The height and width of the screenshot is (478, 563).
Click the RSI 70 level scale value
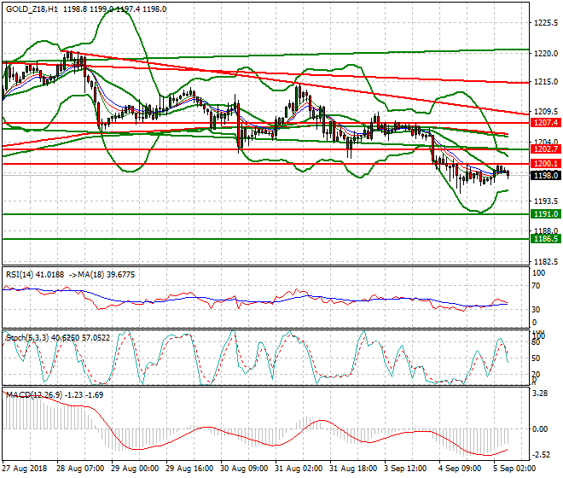point(536,286)
